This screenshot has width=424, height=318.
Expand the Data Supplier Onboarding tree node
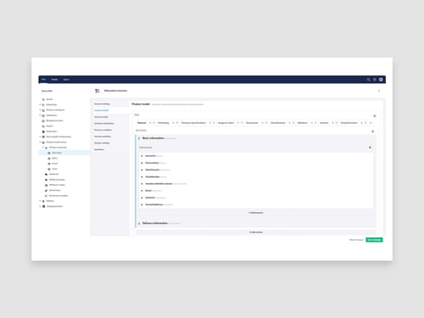(40, 137)
